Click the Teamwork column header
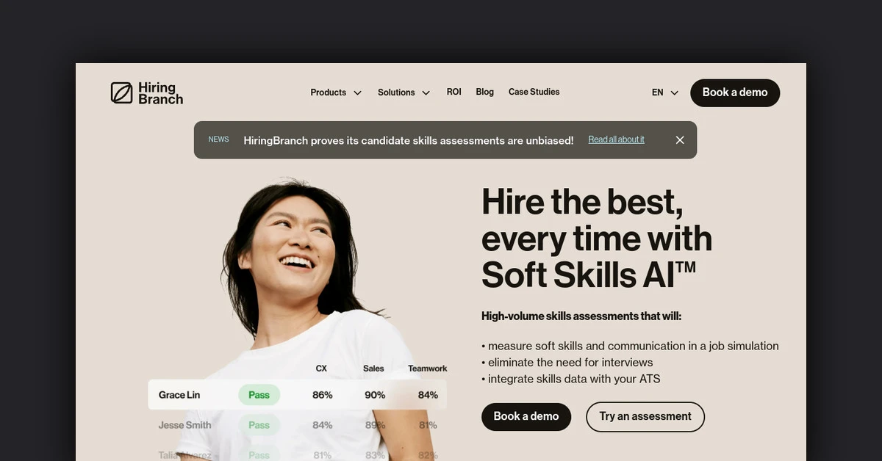 (x=428, y=369)
